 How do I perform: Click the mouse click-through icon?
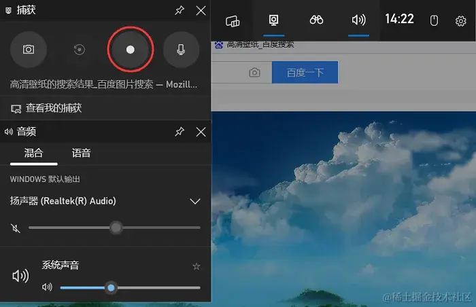click(434, 20)
